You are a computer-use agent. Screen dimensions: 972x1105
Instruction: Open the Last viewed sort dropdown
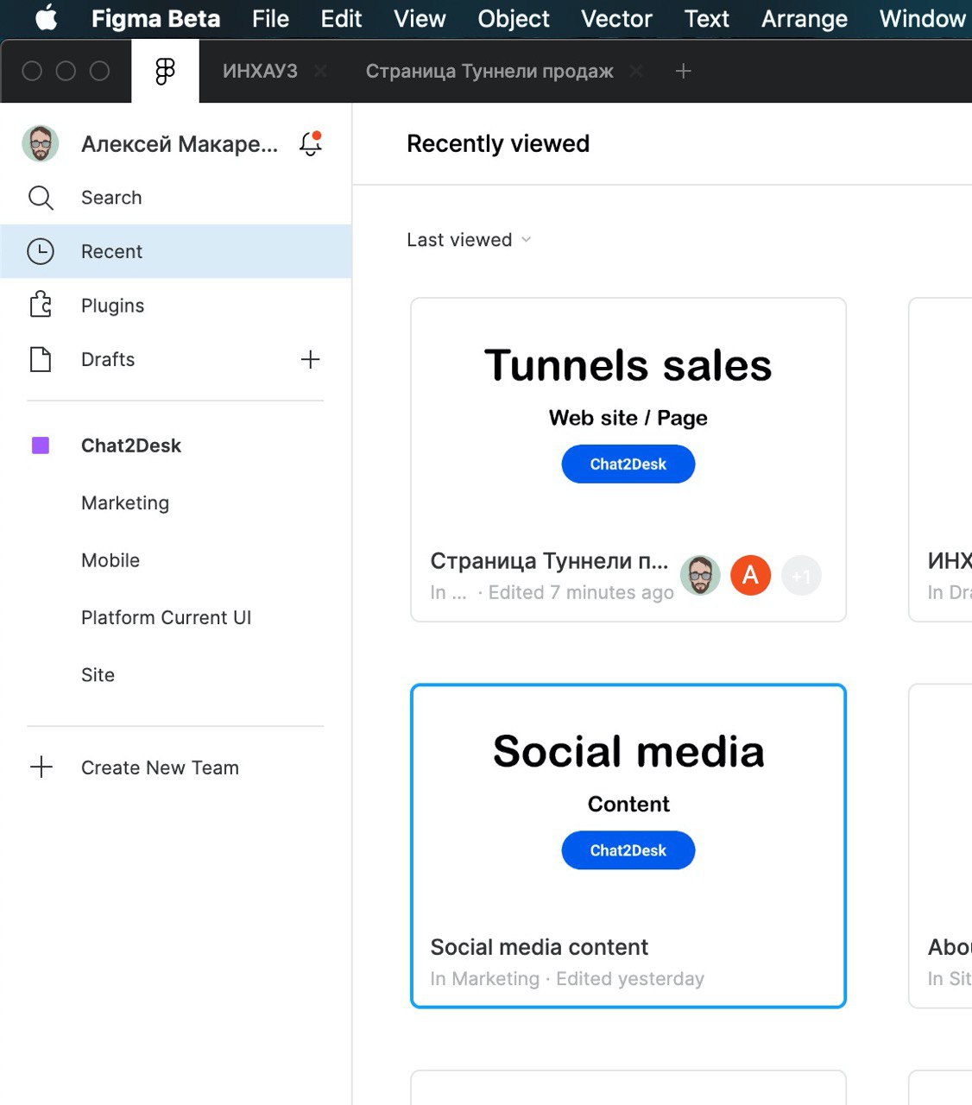pyautogui.click(x=469, y=240)
